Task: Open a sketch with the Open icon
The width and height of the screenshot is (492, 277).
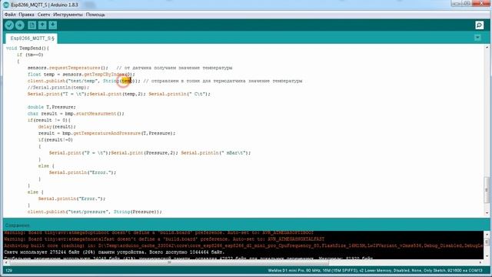Action: pos(42,25)
